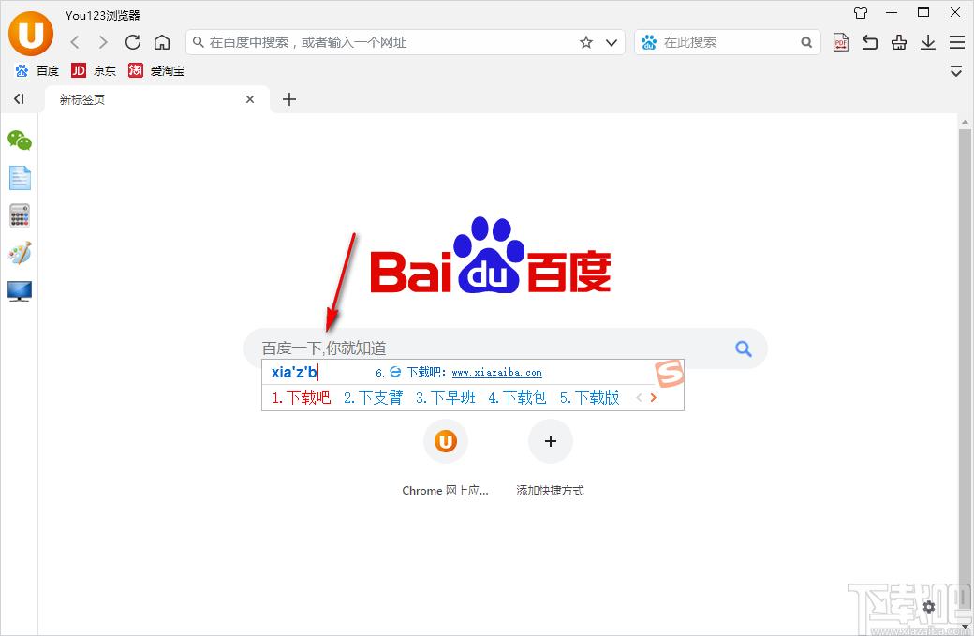Click the You123 browser logo icon
Image resolution: width=974 pixels, height=636 pixels.
(x=30, y=34)
